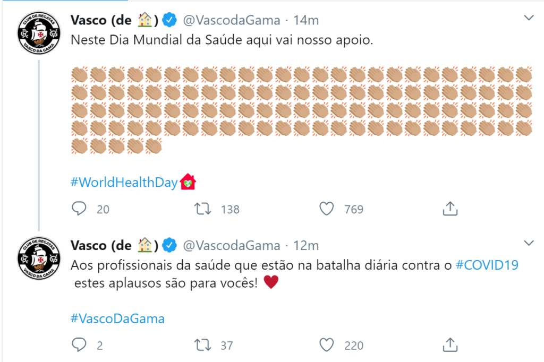This screenshot has width=544, height=362.
Task: Open the #VascoDaGama hashtag
Action: (x=117, y=318)
